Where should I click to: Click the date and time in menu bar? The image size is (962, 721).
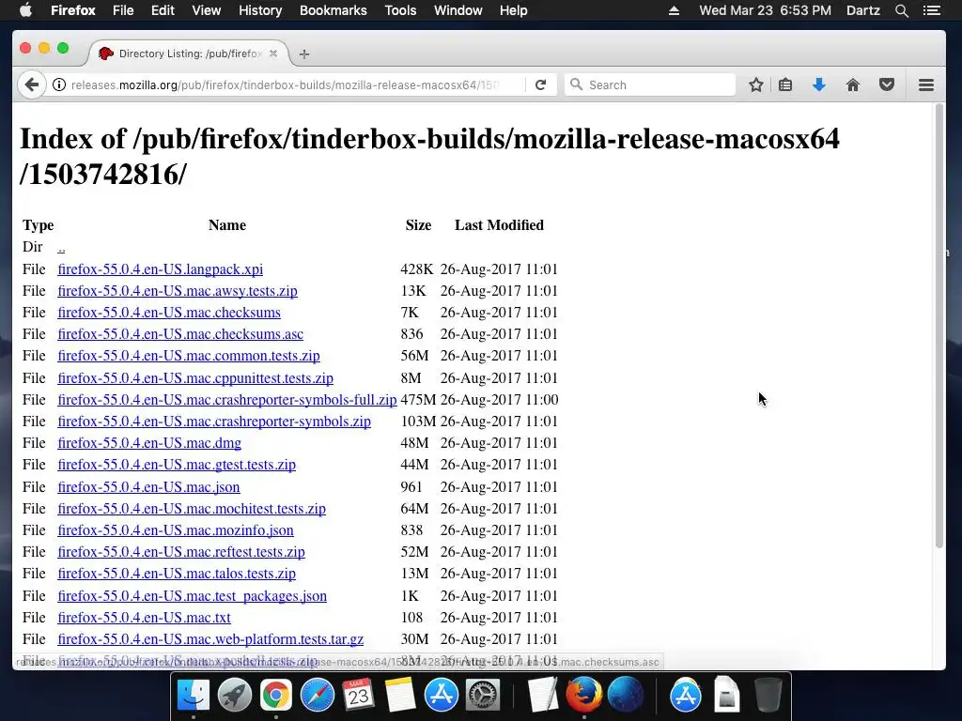(765, 10)
